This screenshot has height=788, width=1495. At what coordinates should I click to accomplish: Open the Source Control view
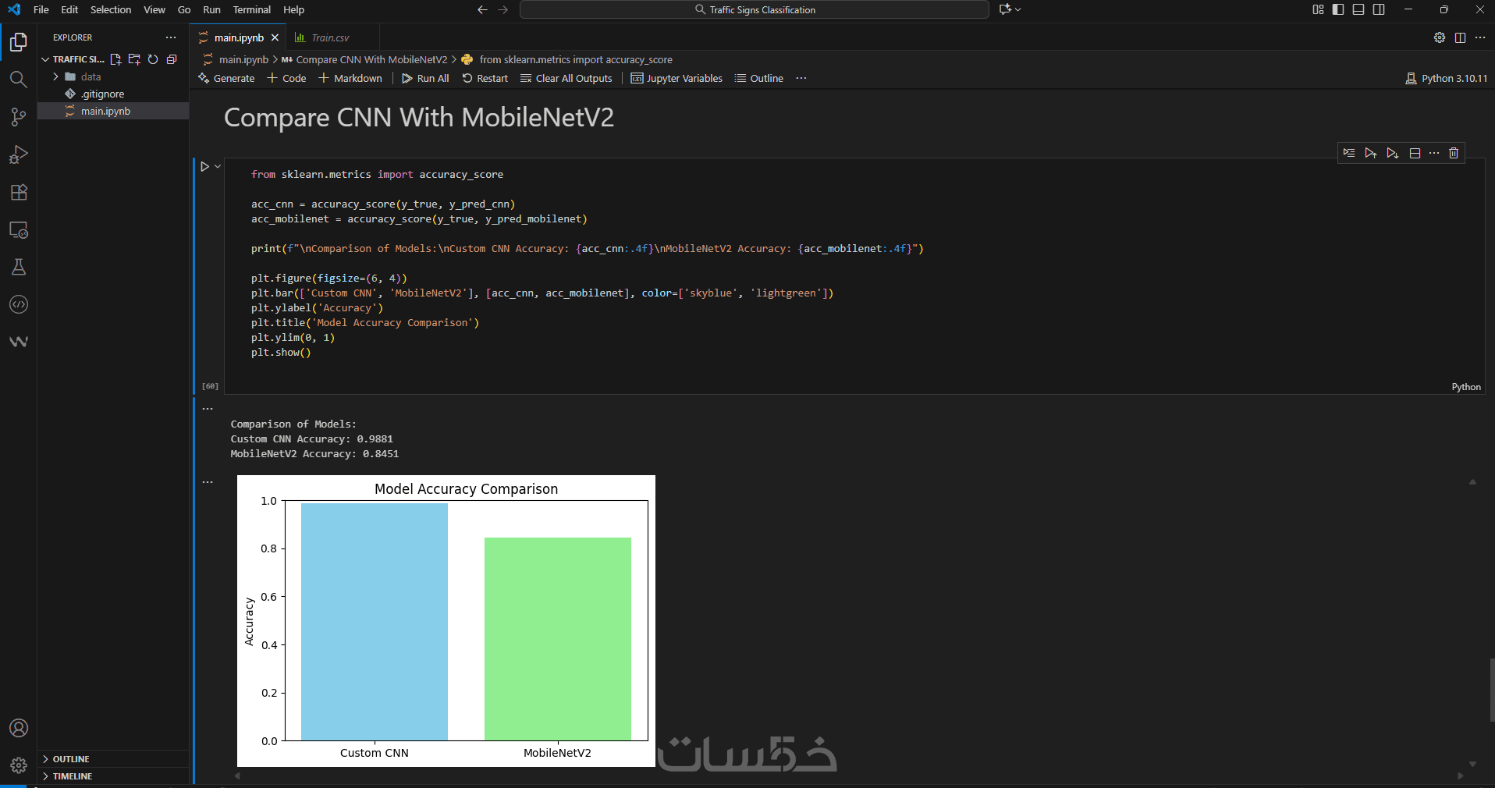point(19,117)
